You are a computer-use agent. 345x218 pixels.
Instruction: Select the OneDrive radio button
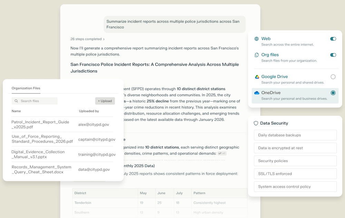[x=333, y=93]
